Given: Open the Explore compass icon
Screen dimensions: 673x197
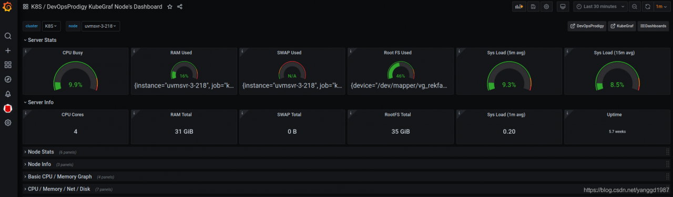Looking at the screenshot, I should [8, 80].
